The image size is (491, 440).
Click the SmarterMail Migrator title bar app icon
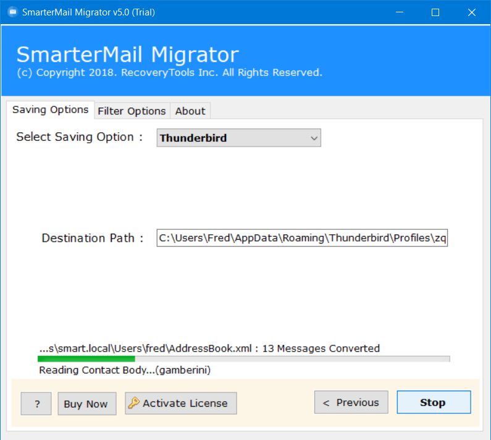[x=13, y=12]
